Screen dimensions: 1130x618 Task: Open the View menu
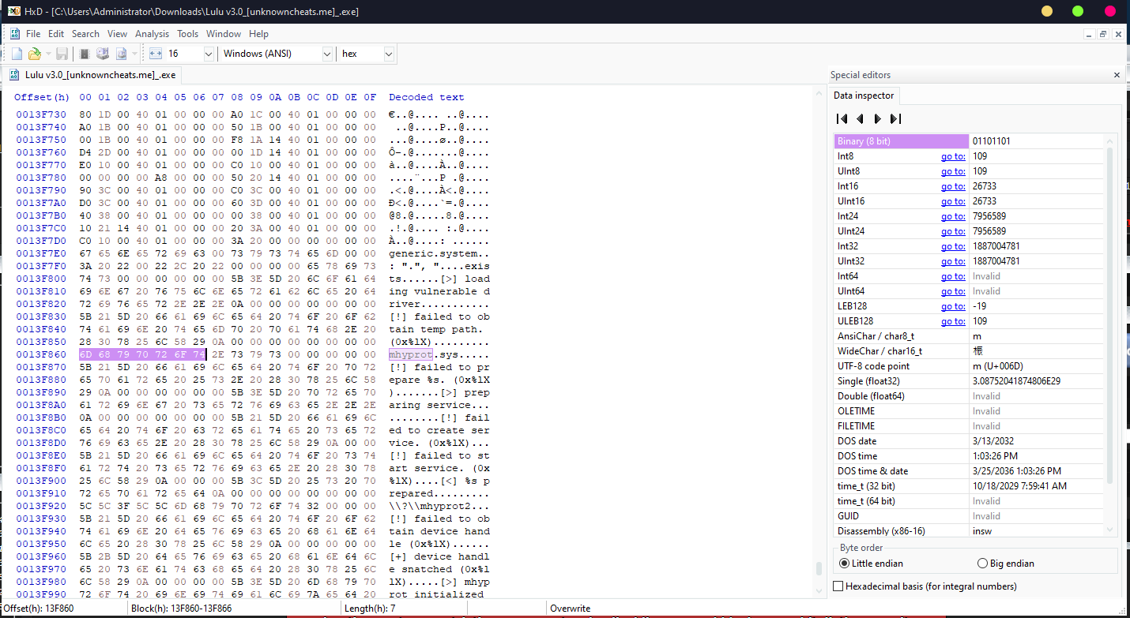pyautogui.click(x=117, y=34)
